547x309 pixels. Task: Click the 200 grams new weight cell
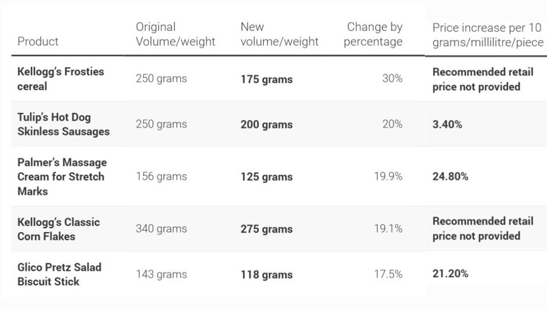[x=267, y=125]
